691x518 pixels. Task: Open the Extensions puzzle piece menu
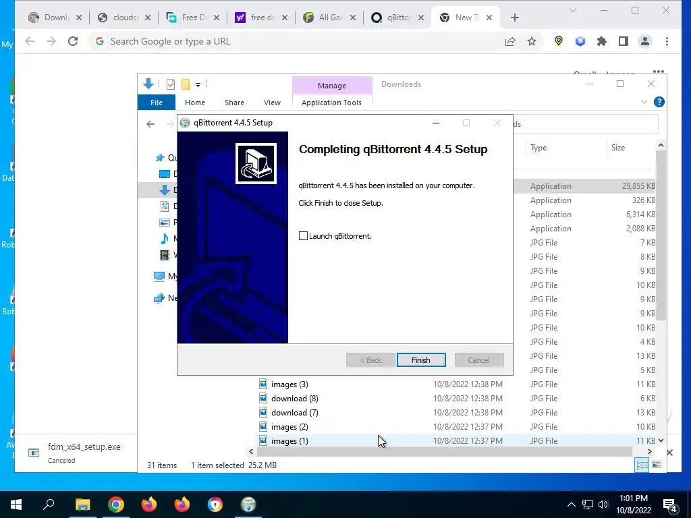pyautogui.click(x=601, y=41)
